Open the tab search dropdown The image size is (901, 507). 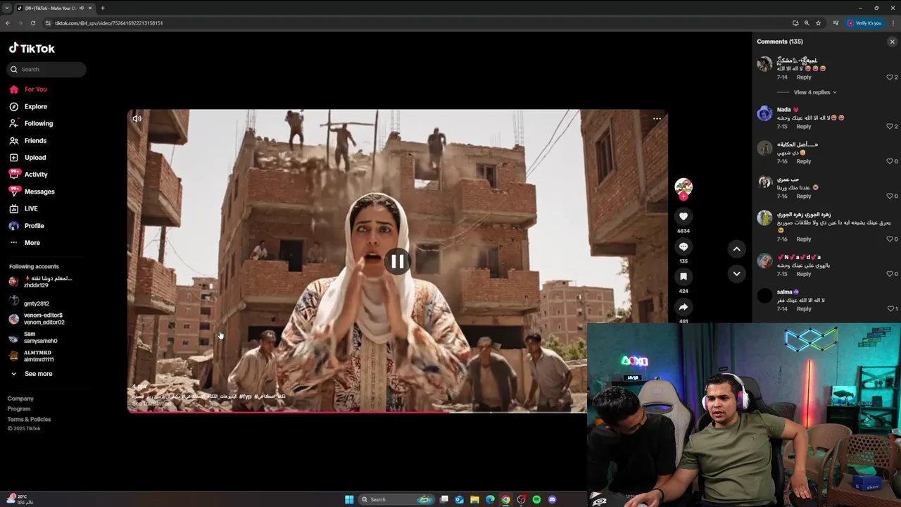[7, 8]
